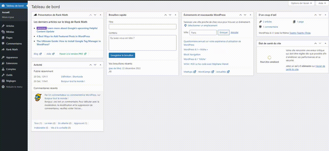Click the Réduire le menu collapse icon
The width and height of the screenshot is (329, 151).
[3, 87]
